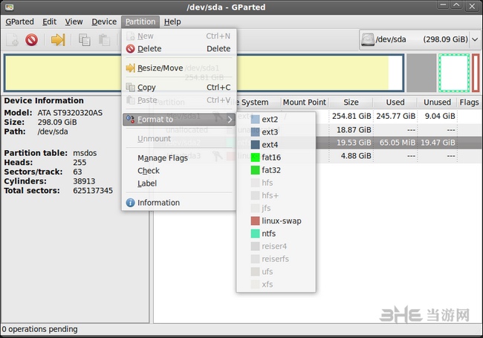Open Information from the Partition menu

point(179,203)
